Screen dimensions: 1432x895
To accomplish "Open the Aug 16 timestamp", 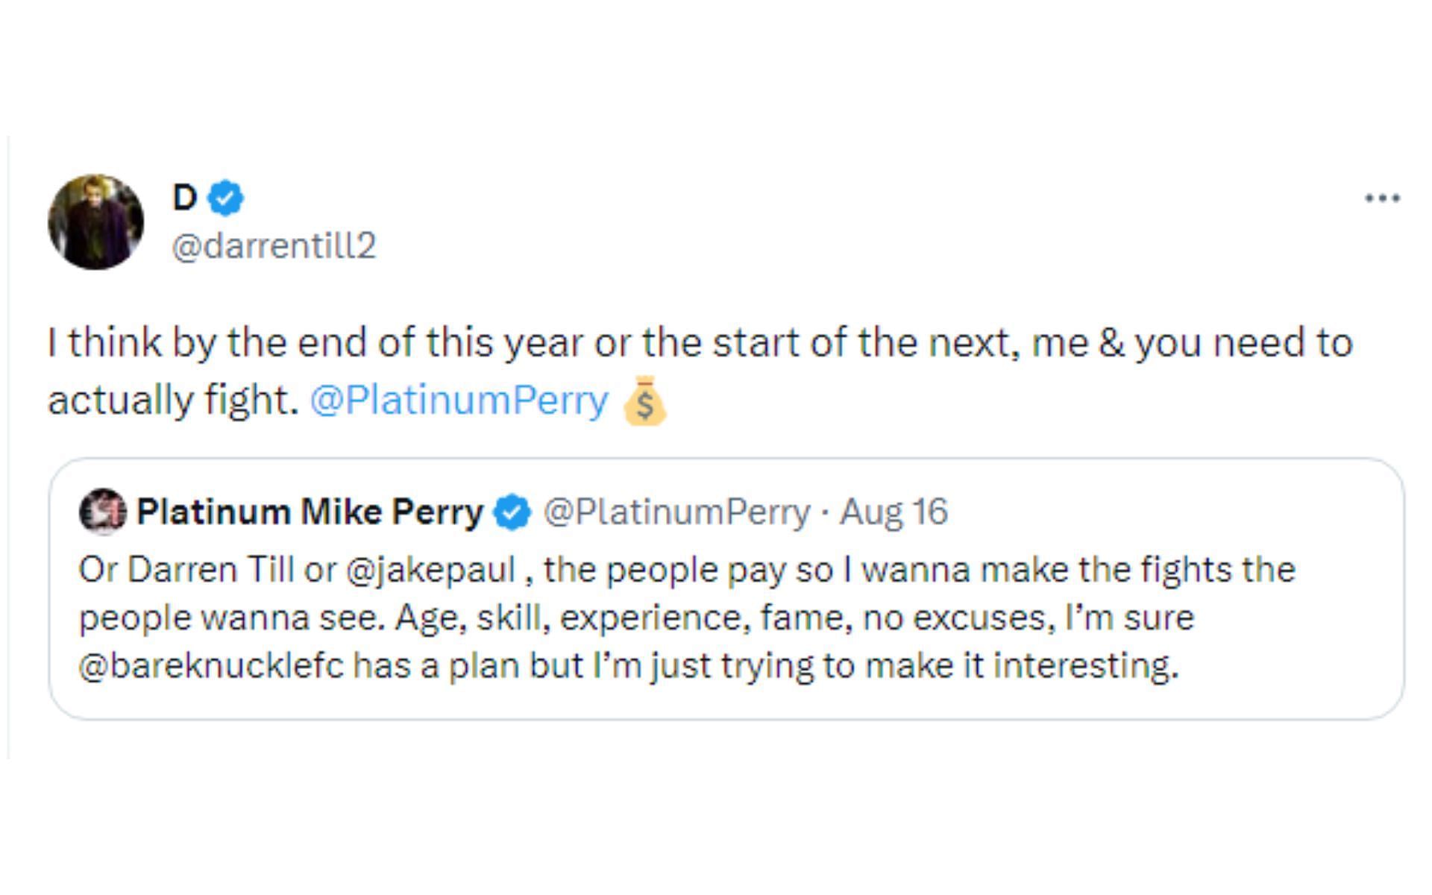I will tap(894, 512).
